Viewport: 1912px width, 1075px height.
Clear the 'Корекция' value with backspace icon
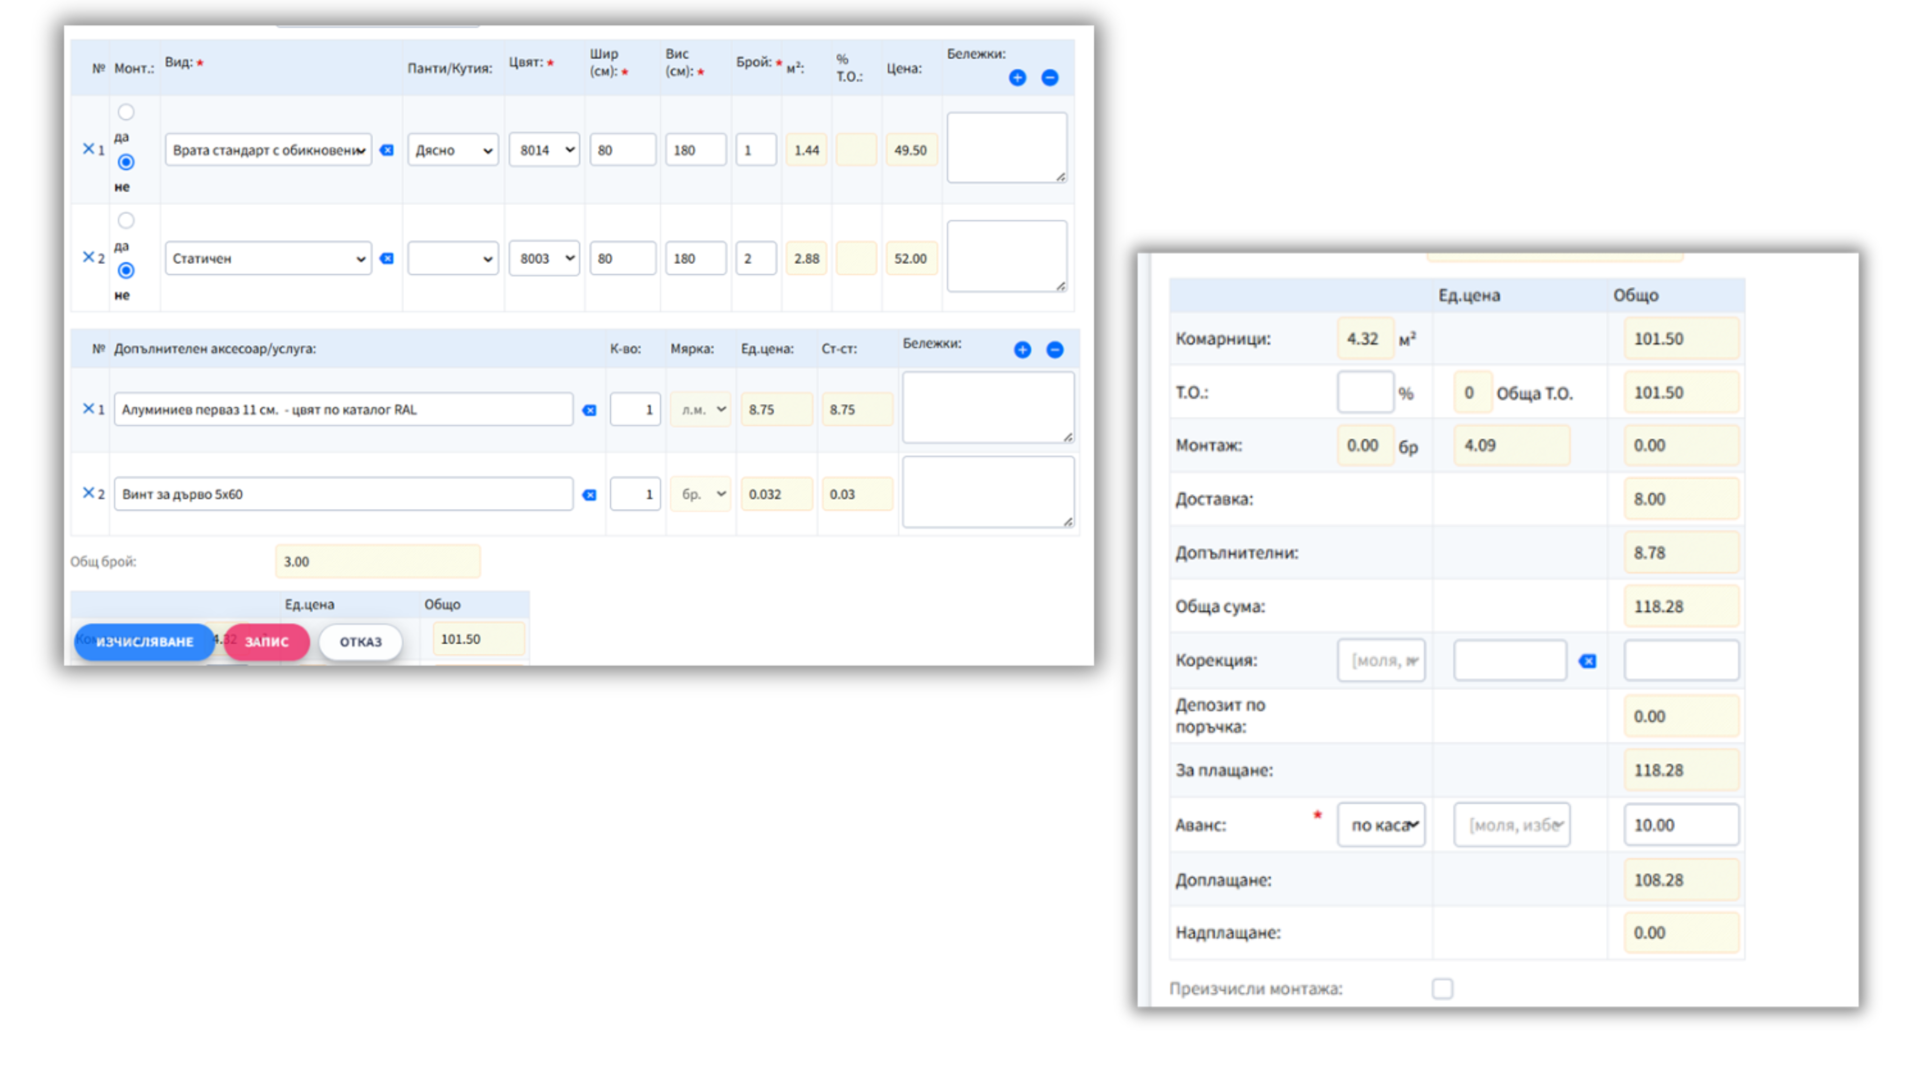[1588, 661]
